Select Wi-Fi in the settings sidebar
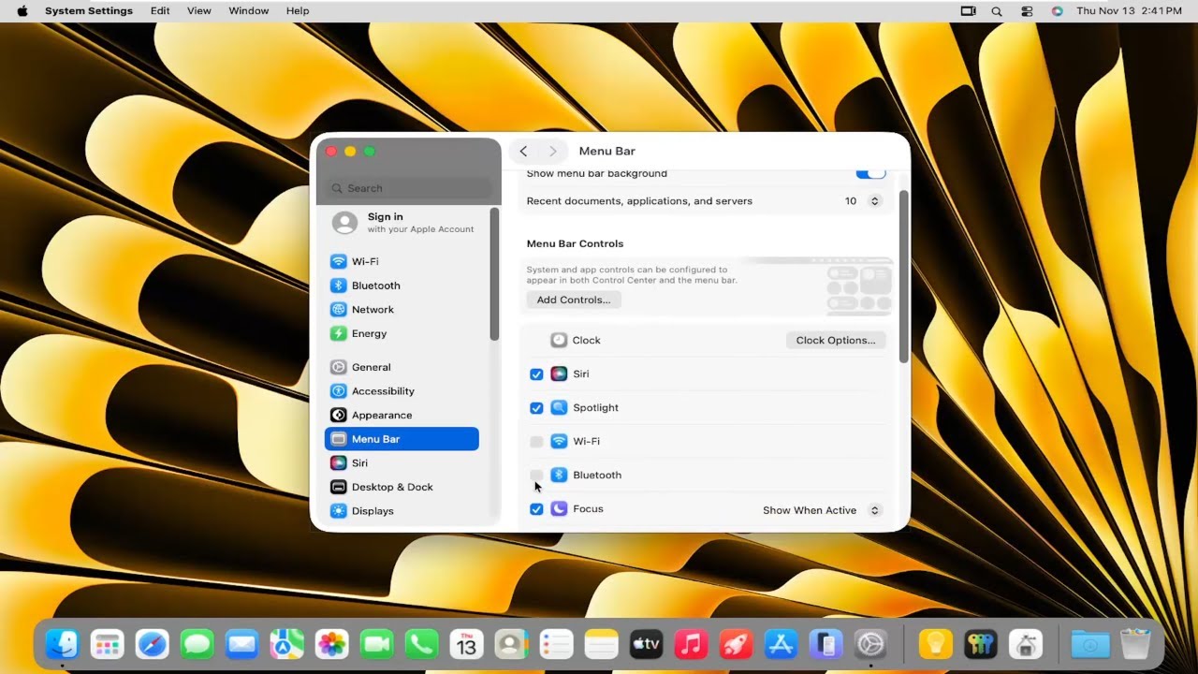The image size is (1198, 674). [x=402, y=261]
